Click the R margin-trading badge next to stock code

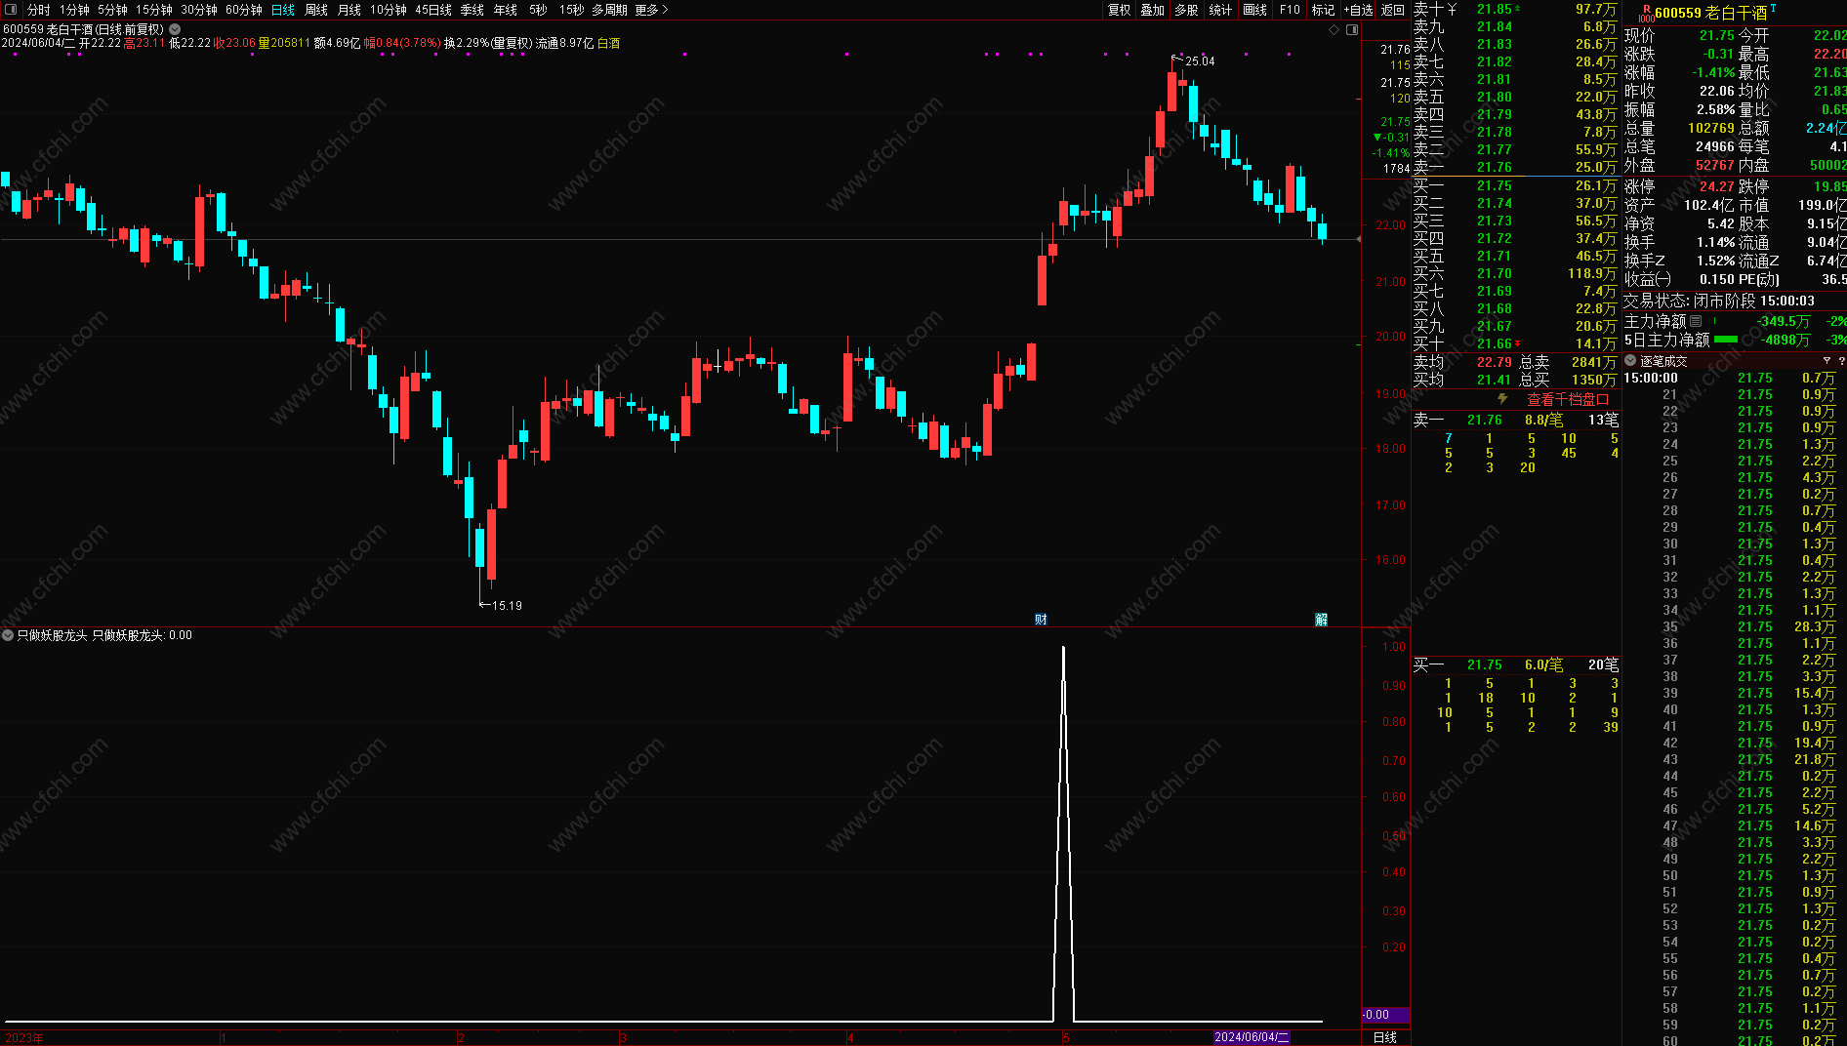(x=1646, y=13)
